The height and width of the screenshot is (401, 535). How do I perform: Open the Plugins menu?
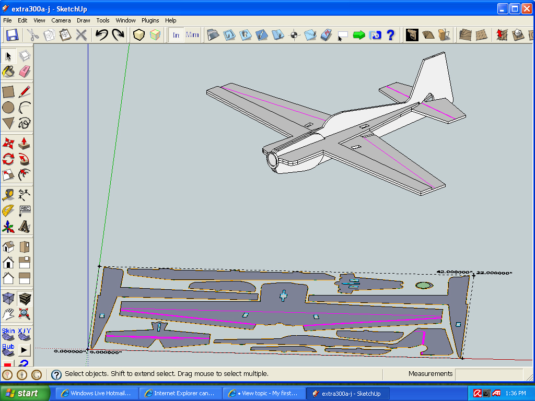(150, 20)
